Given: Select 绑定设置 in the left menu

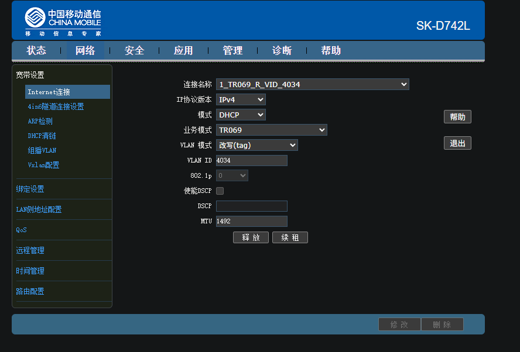Looking at the screenshot, I should pyautogui.click(x=30, y=189).
